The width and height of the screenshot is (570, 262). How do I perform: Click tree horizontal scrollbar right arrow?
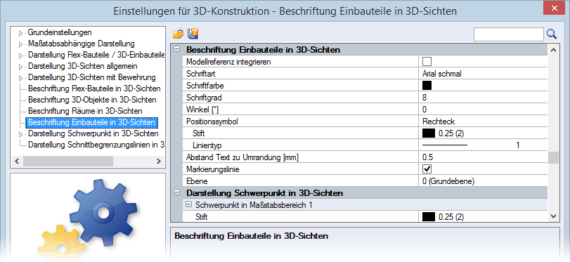click(x=159, y=161)
